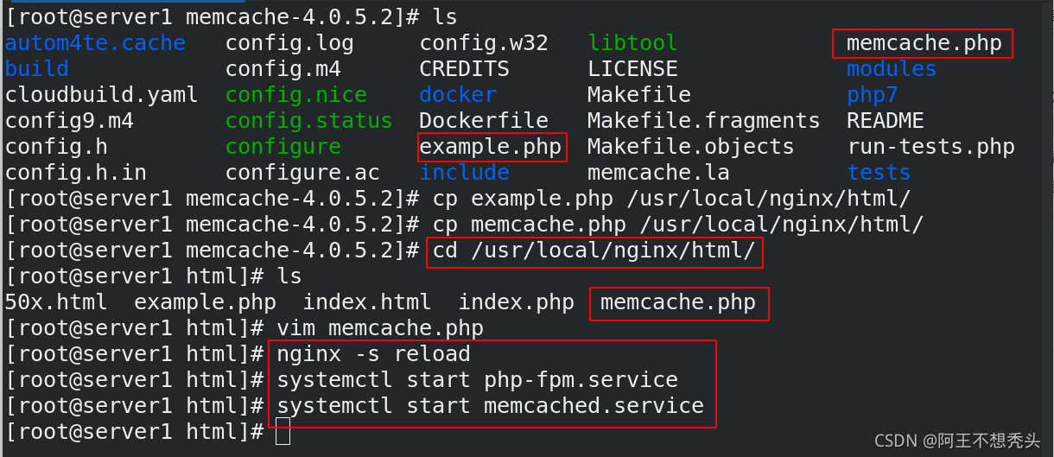
Task: Click the blue modules directory name
Action: [x=892, y=69]
